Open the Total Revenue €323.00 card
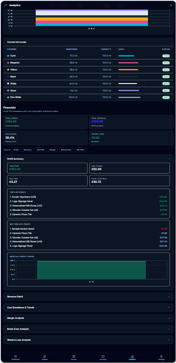 pos(131,122)
